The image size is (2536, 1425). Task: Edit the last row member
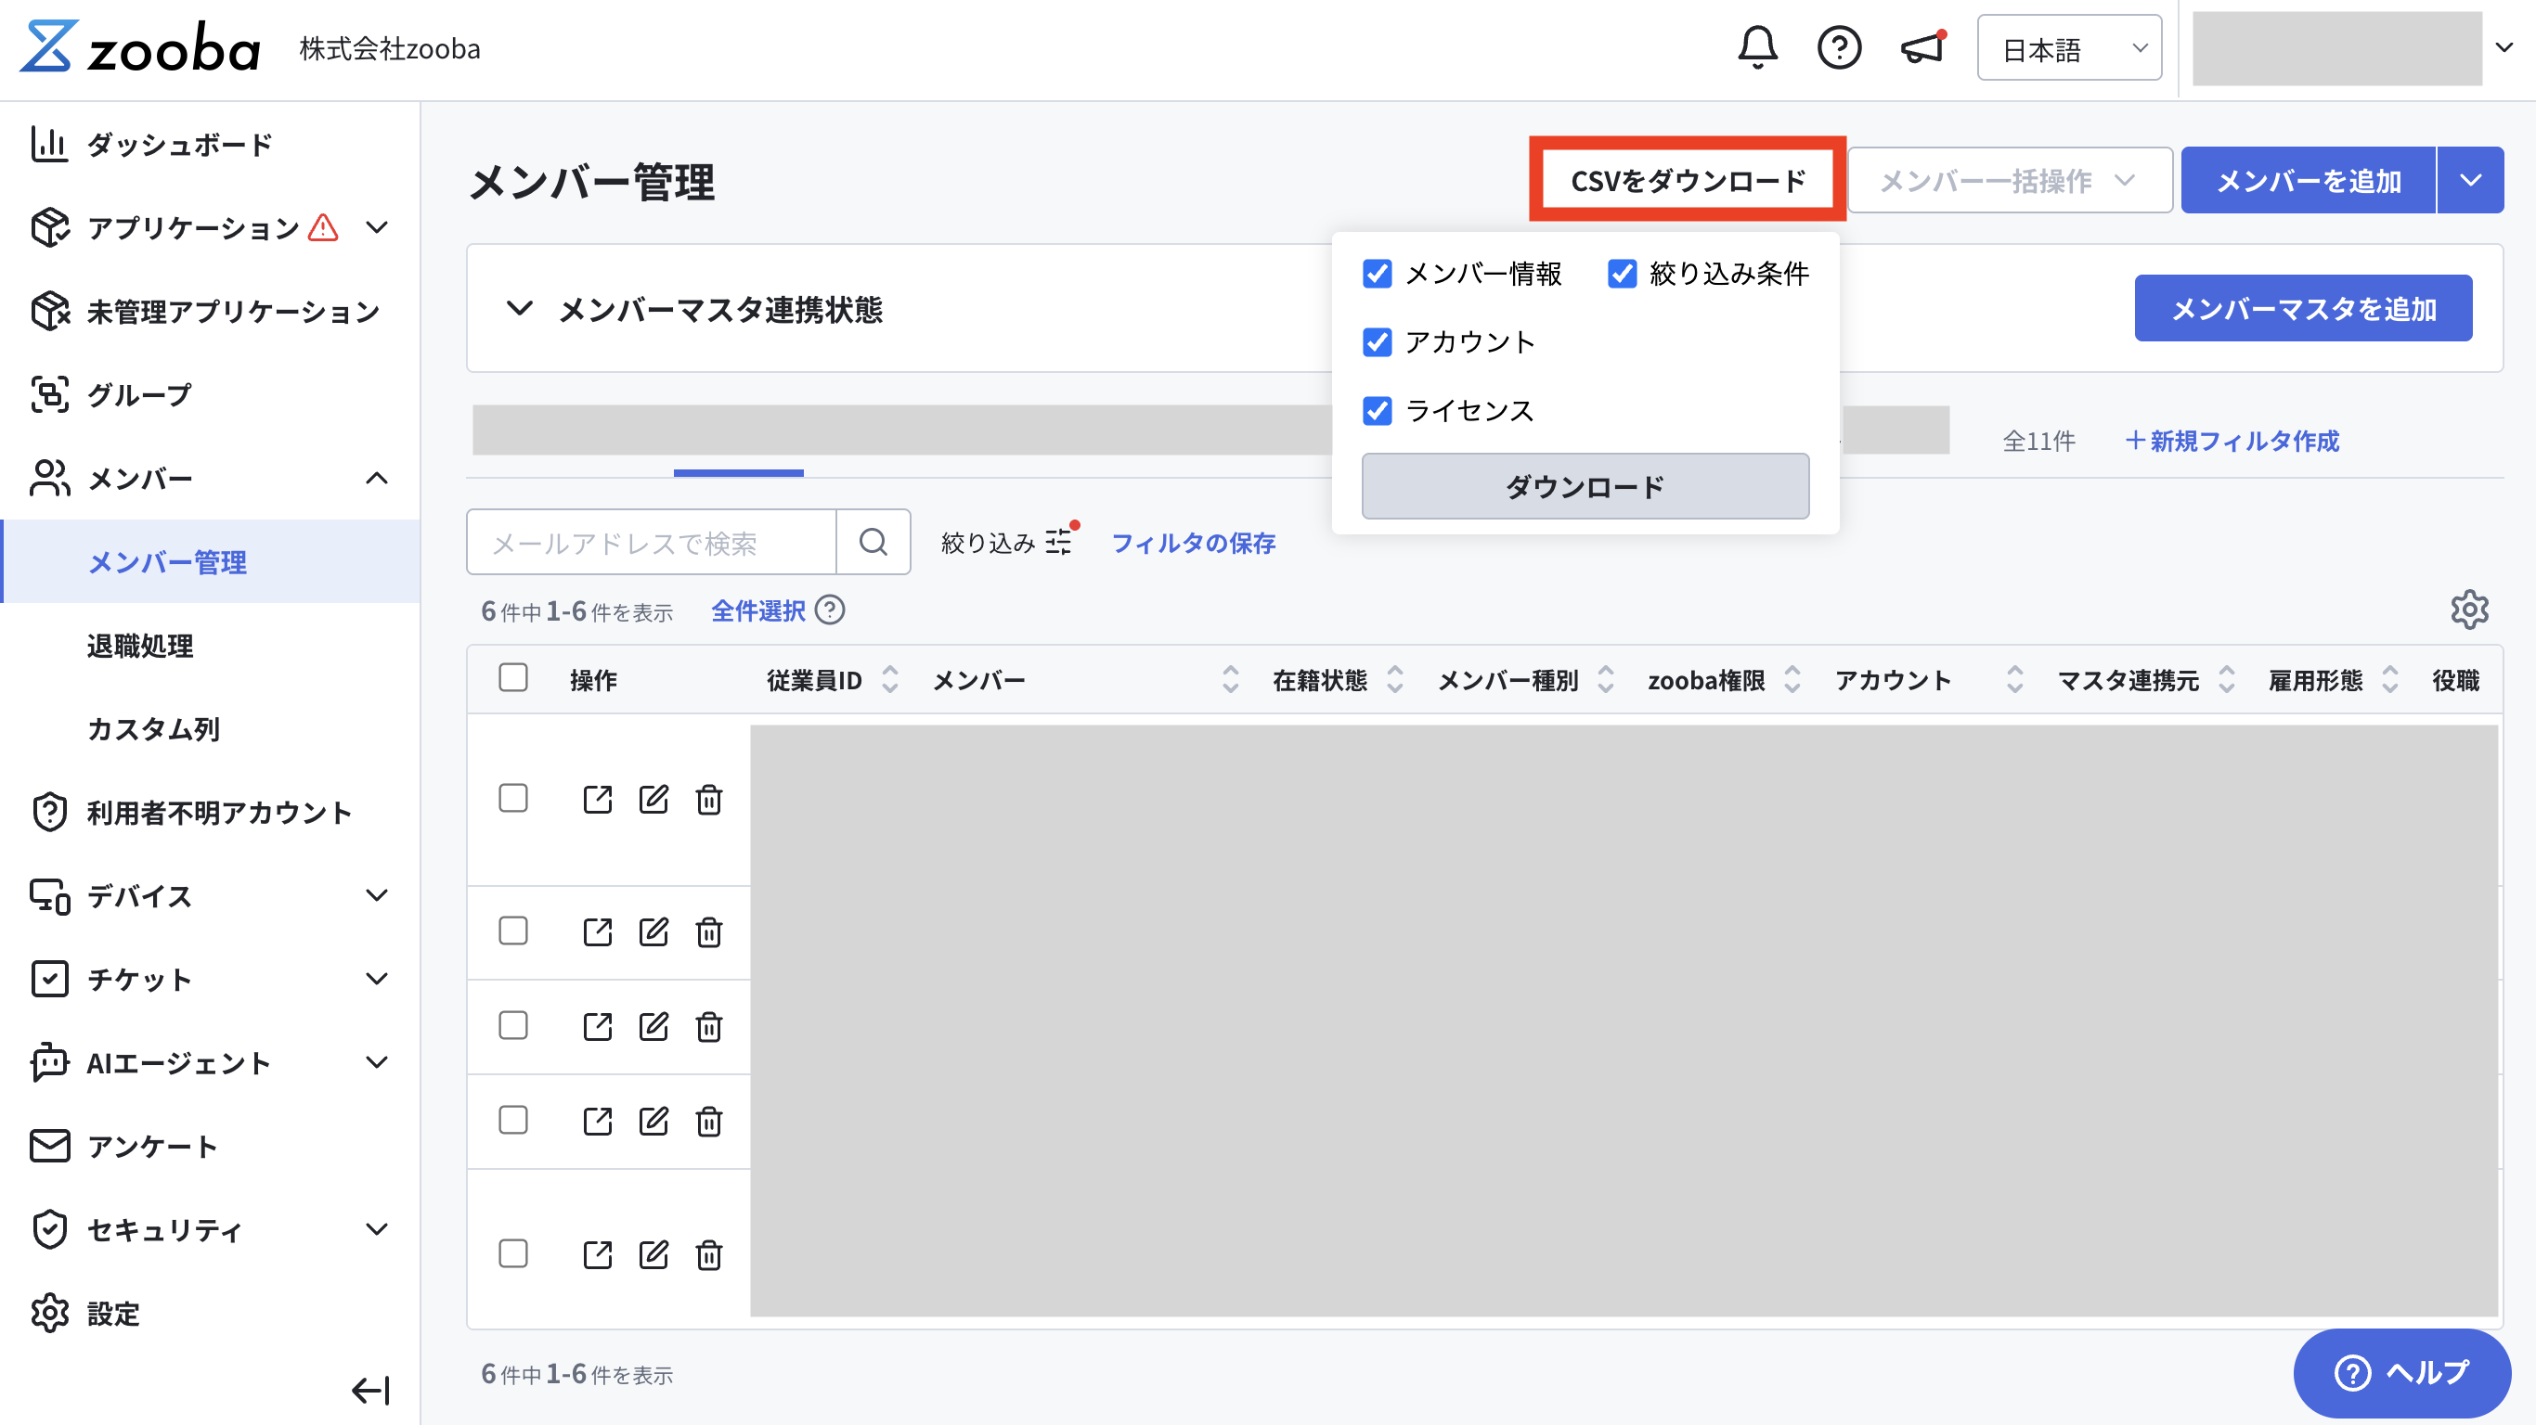[653, 1254]
